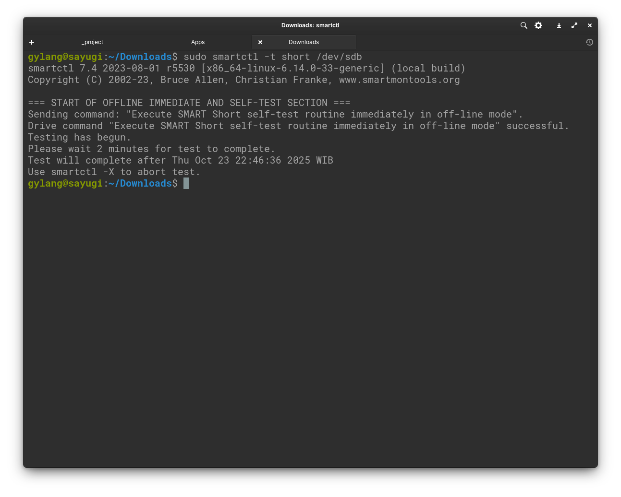Click the scroll-to-bottom arrow icon
Image resolution: width=621 pixels, height=497 pixels.
coord(559,25)
